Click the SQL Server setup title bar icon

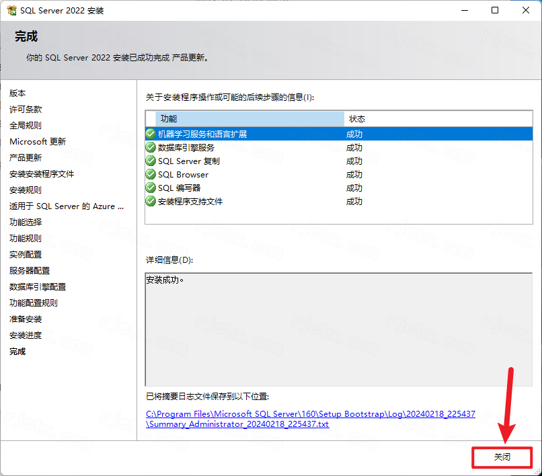click(11, 10)
